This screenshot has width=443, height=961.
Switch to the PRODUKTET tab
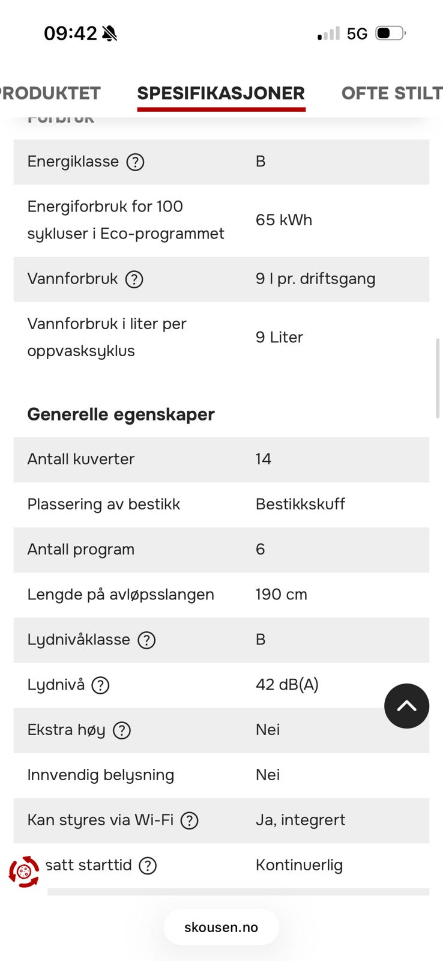pyautogui.click(x=50, y=93)
